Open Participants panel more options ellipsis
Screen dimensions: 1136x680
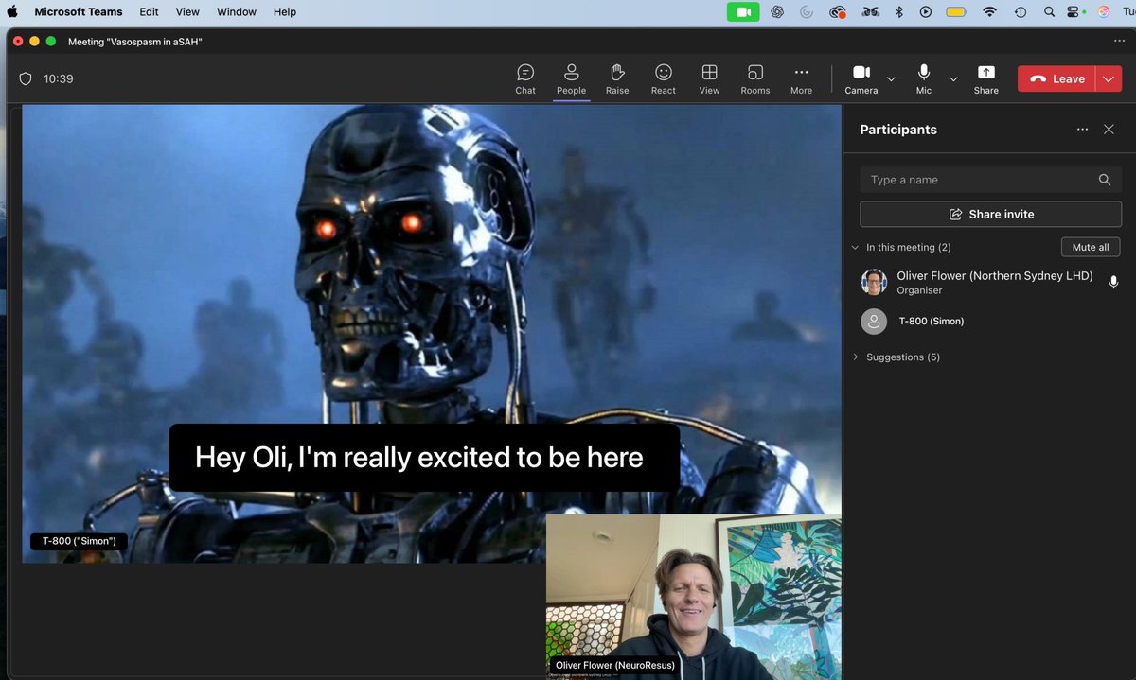[1082, 130]
